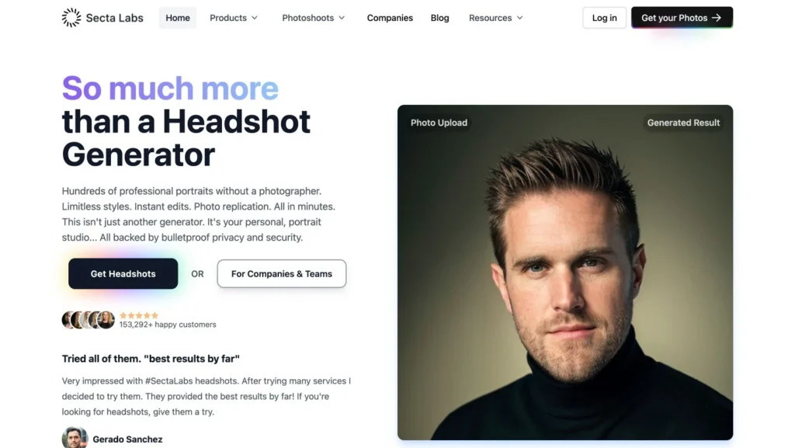Image resolution: width=795 pixels, height=448 pixels.
Task: Click Gerado Sanchez's profile avatar
Action: tap(75, 438)
